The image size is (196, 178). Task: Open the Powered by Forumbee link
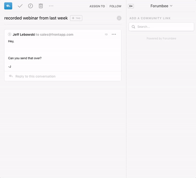point(161,38)
